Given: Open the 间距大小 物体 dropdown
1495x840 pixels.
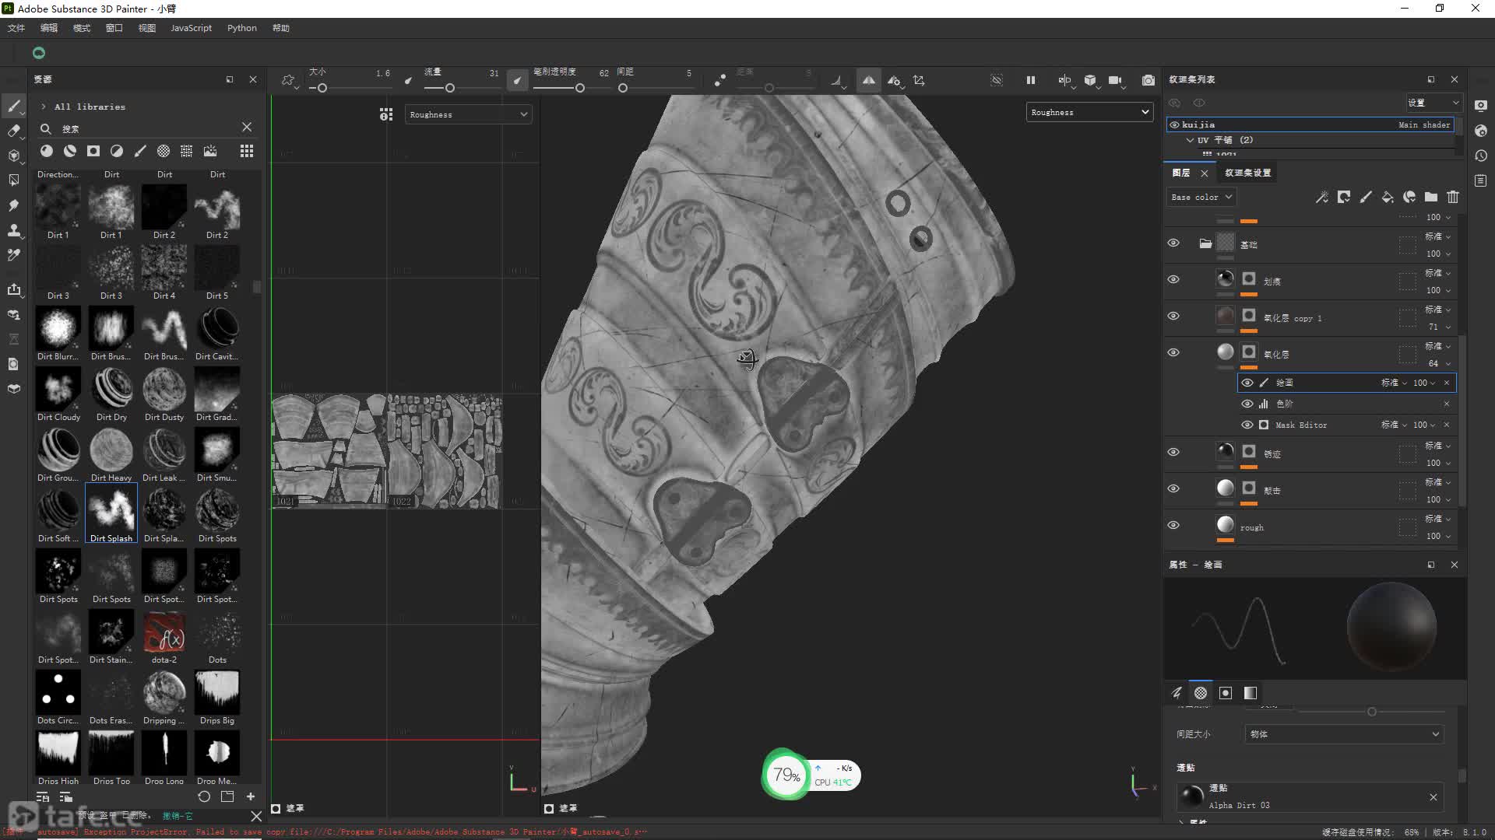Looking at the screenshot, I should pyautogui.click(x=1345, y=734).
